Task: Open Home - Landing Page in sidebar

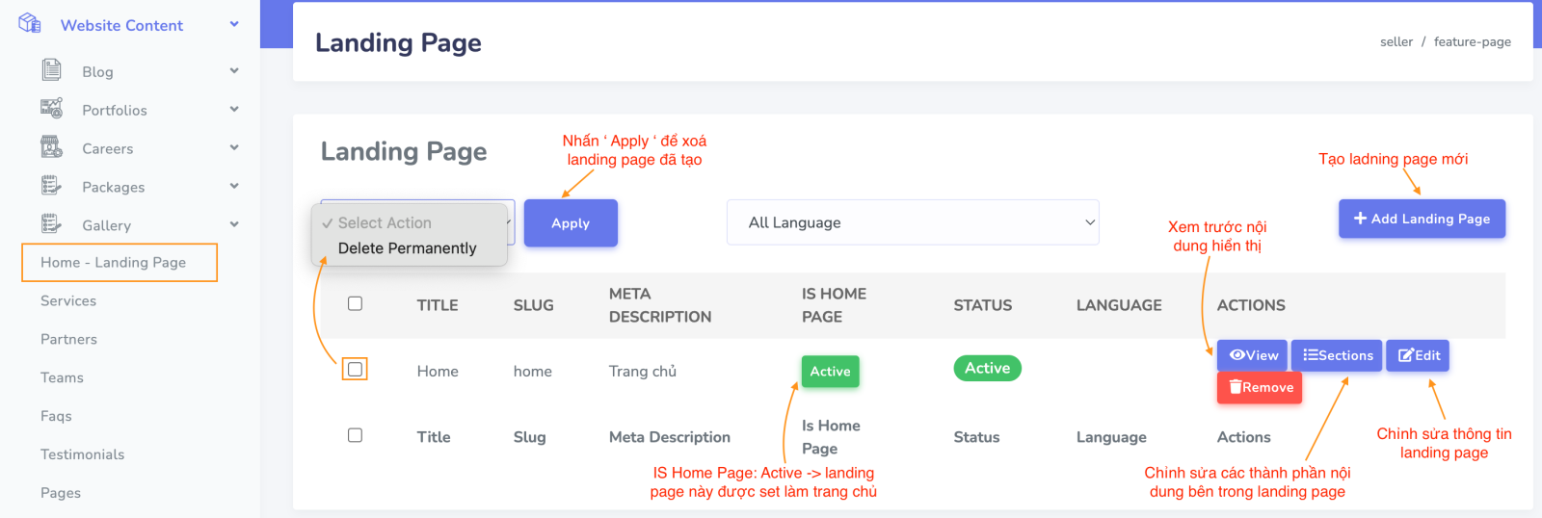Action: 114,262
